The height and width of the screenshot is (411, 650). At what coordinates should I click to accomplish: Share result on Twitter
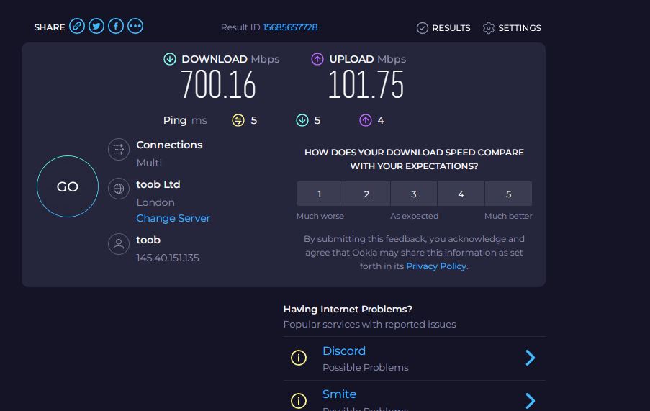[96, 26]
